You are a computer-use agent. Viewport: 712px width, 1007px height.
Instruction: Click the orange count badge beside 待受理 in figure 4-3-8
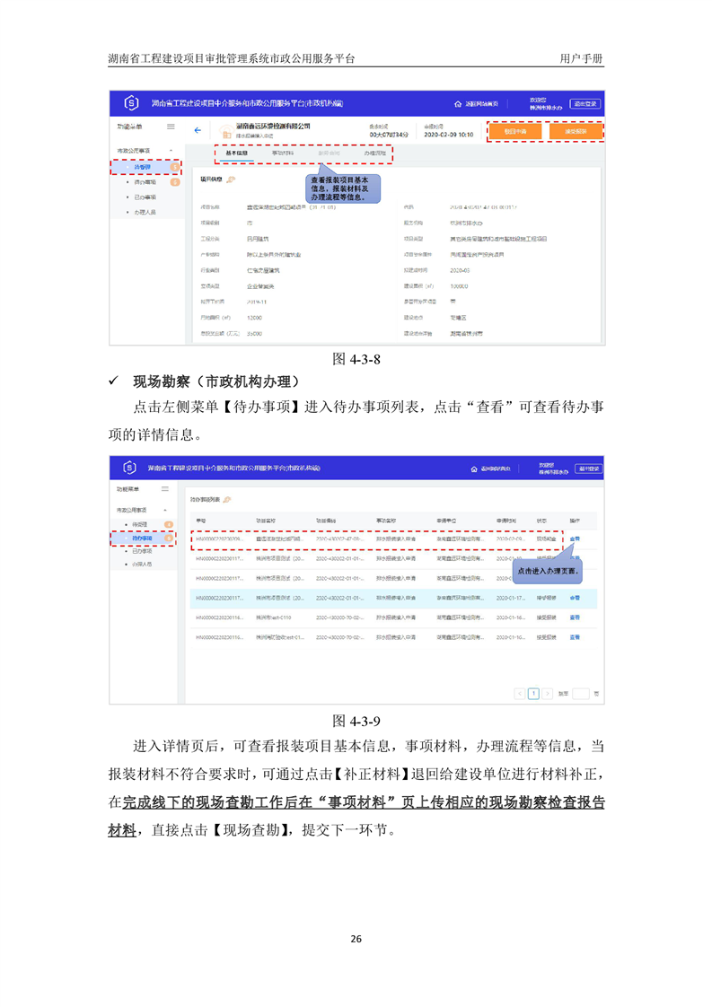pos(175,167)
